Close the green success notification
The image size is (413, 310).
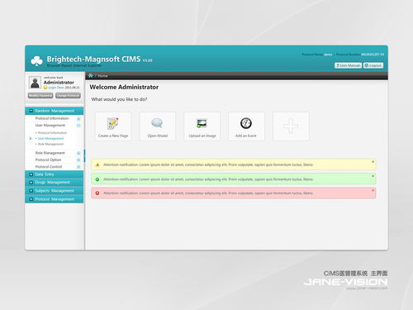coord(373,176)
